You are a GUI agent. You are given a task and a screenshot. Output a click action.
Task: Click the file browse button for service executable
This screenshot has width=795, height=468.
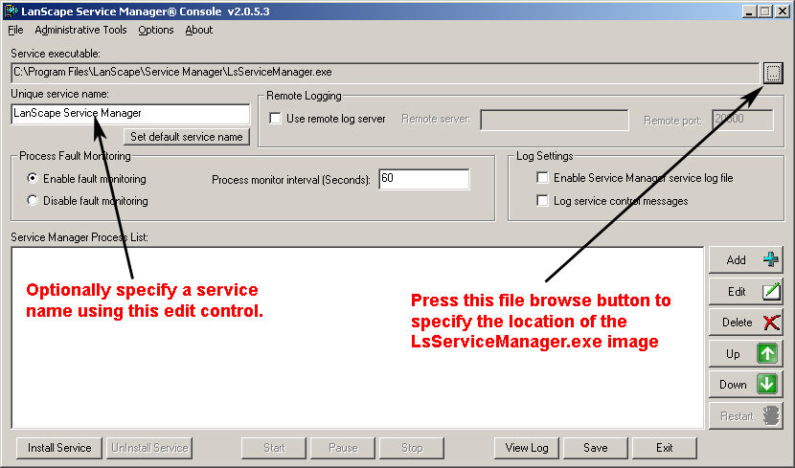pyautogui.click(x=773, y=73)
